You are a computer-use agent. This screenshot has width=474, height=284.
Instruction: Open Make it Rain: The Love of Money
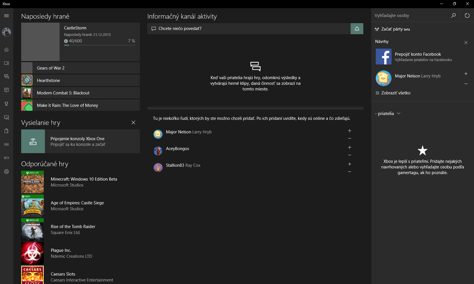(x=80, y=105)
